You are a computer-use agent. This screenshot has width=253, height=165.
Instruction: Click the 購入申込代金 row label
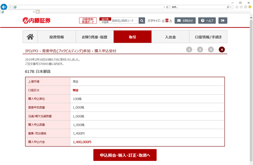tap(36, 142)
